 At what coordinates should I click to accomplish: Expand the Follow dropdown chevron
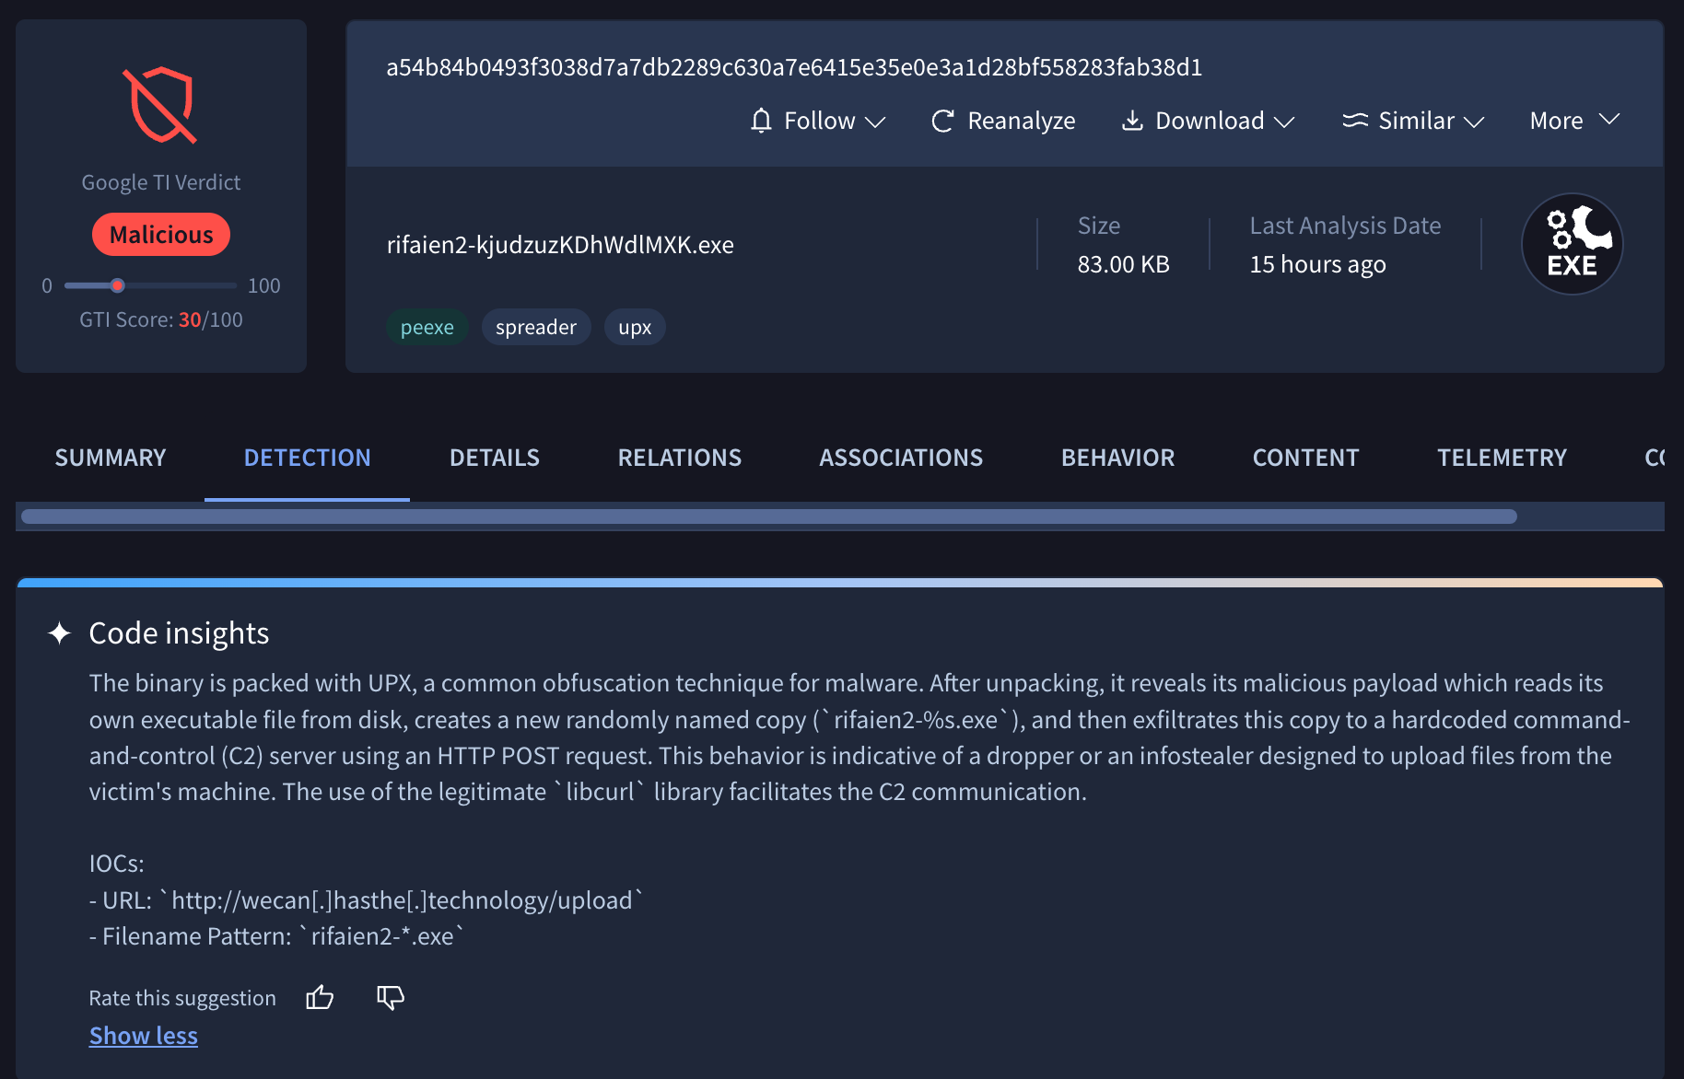(875, 122)
